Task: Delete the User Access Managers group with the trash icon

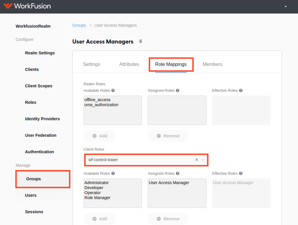Action: coord(141,41)
